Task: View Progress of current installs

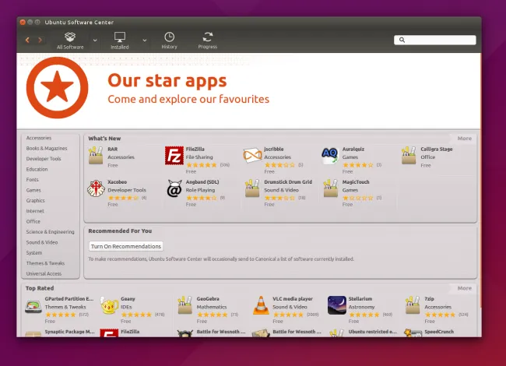Action: [x=207, y=39]
